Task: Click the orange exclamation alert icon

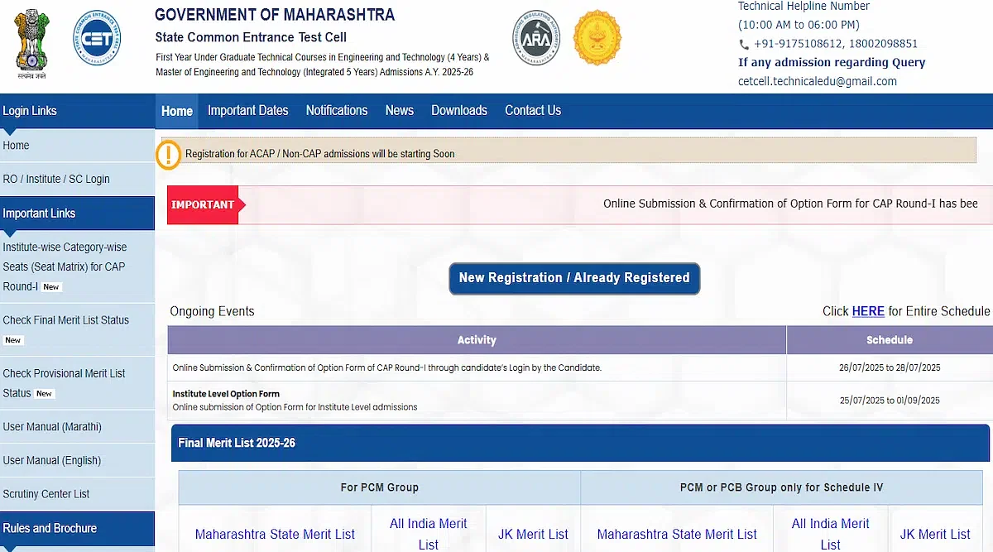Action: [169, 154]
